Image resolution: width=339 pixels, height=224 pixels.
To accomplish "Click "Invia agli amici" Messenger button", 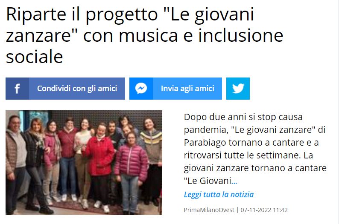I will tap(176, 89).
